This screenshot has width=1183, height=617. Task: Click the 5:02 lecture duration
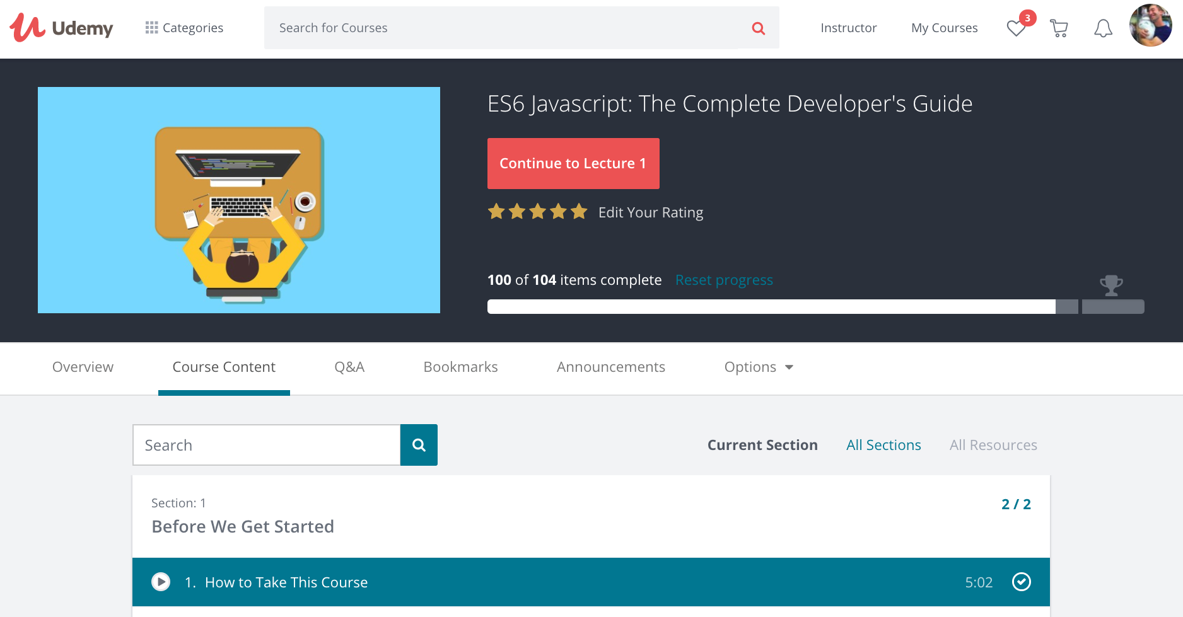[979, 582]
